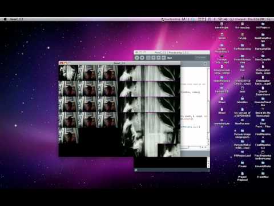The image size is (274, 206).
Task: Open the Wi-Fi status menu icon
Action: 220,19
